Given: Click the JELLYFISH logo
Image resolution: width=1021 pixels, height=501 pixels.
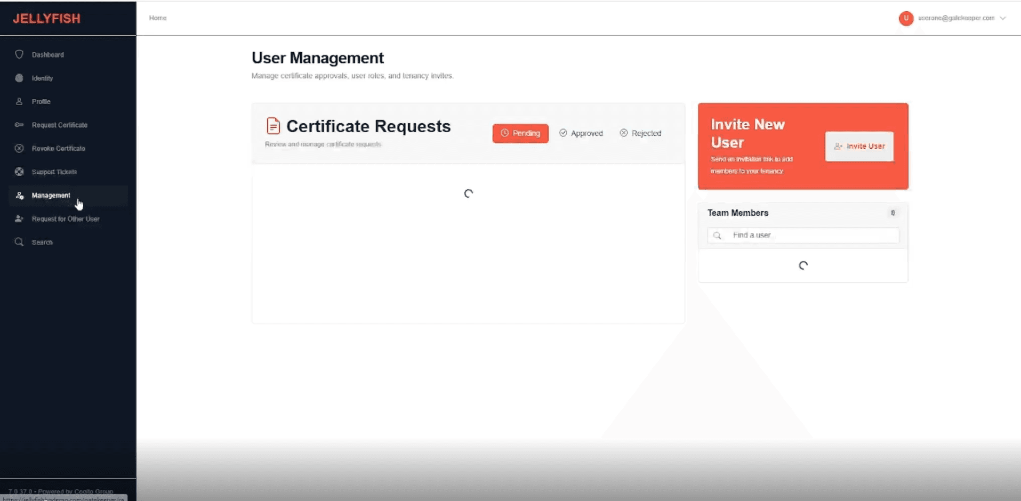Looking at the screenshot, I should pyautogui.click(x=47, y=19).
